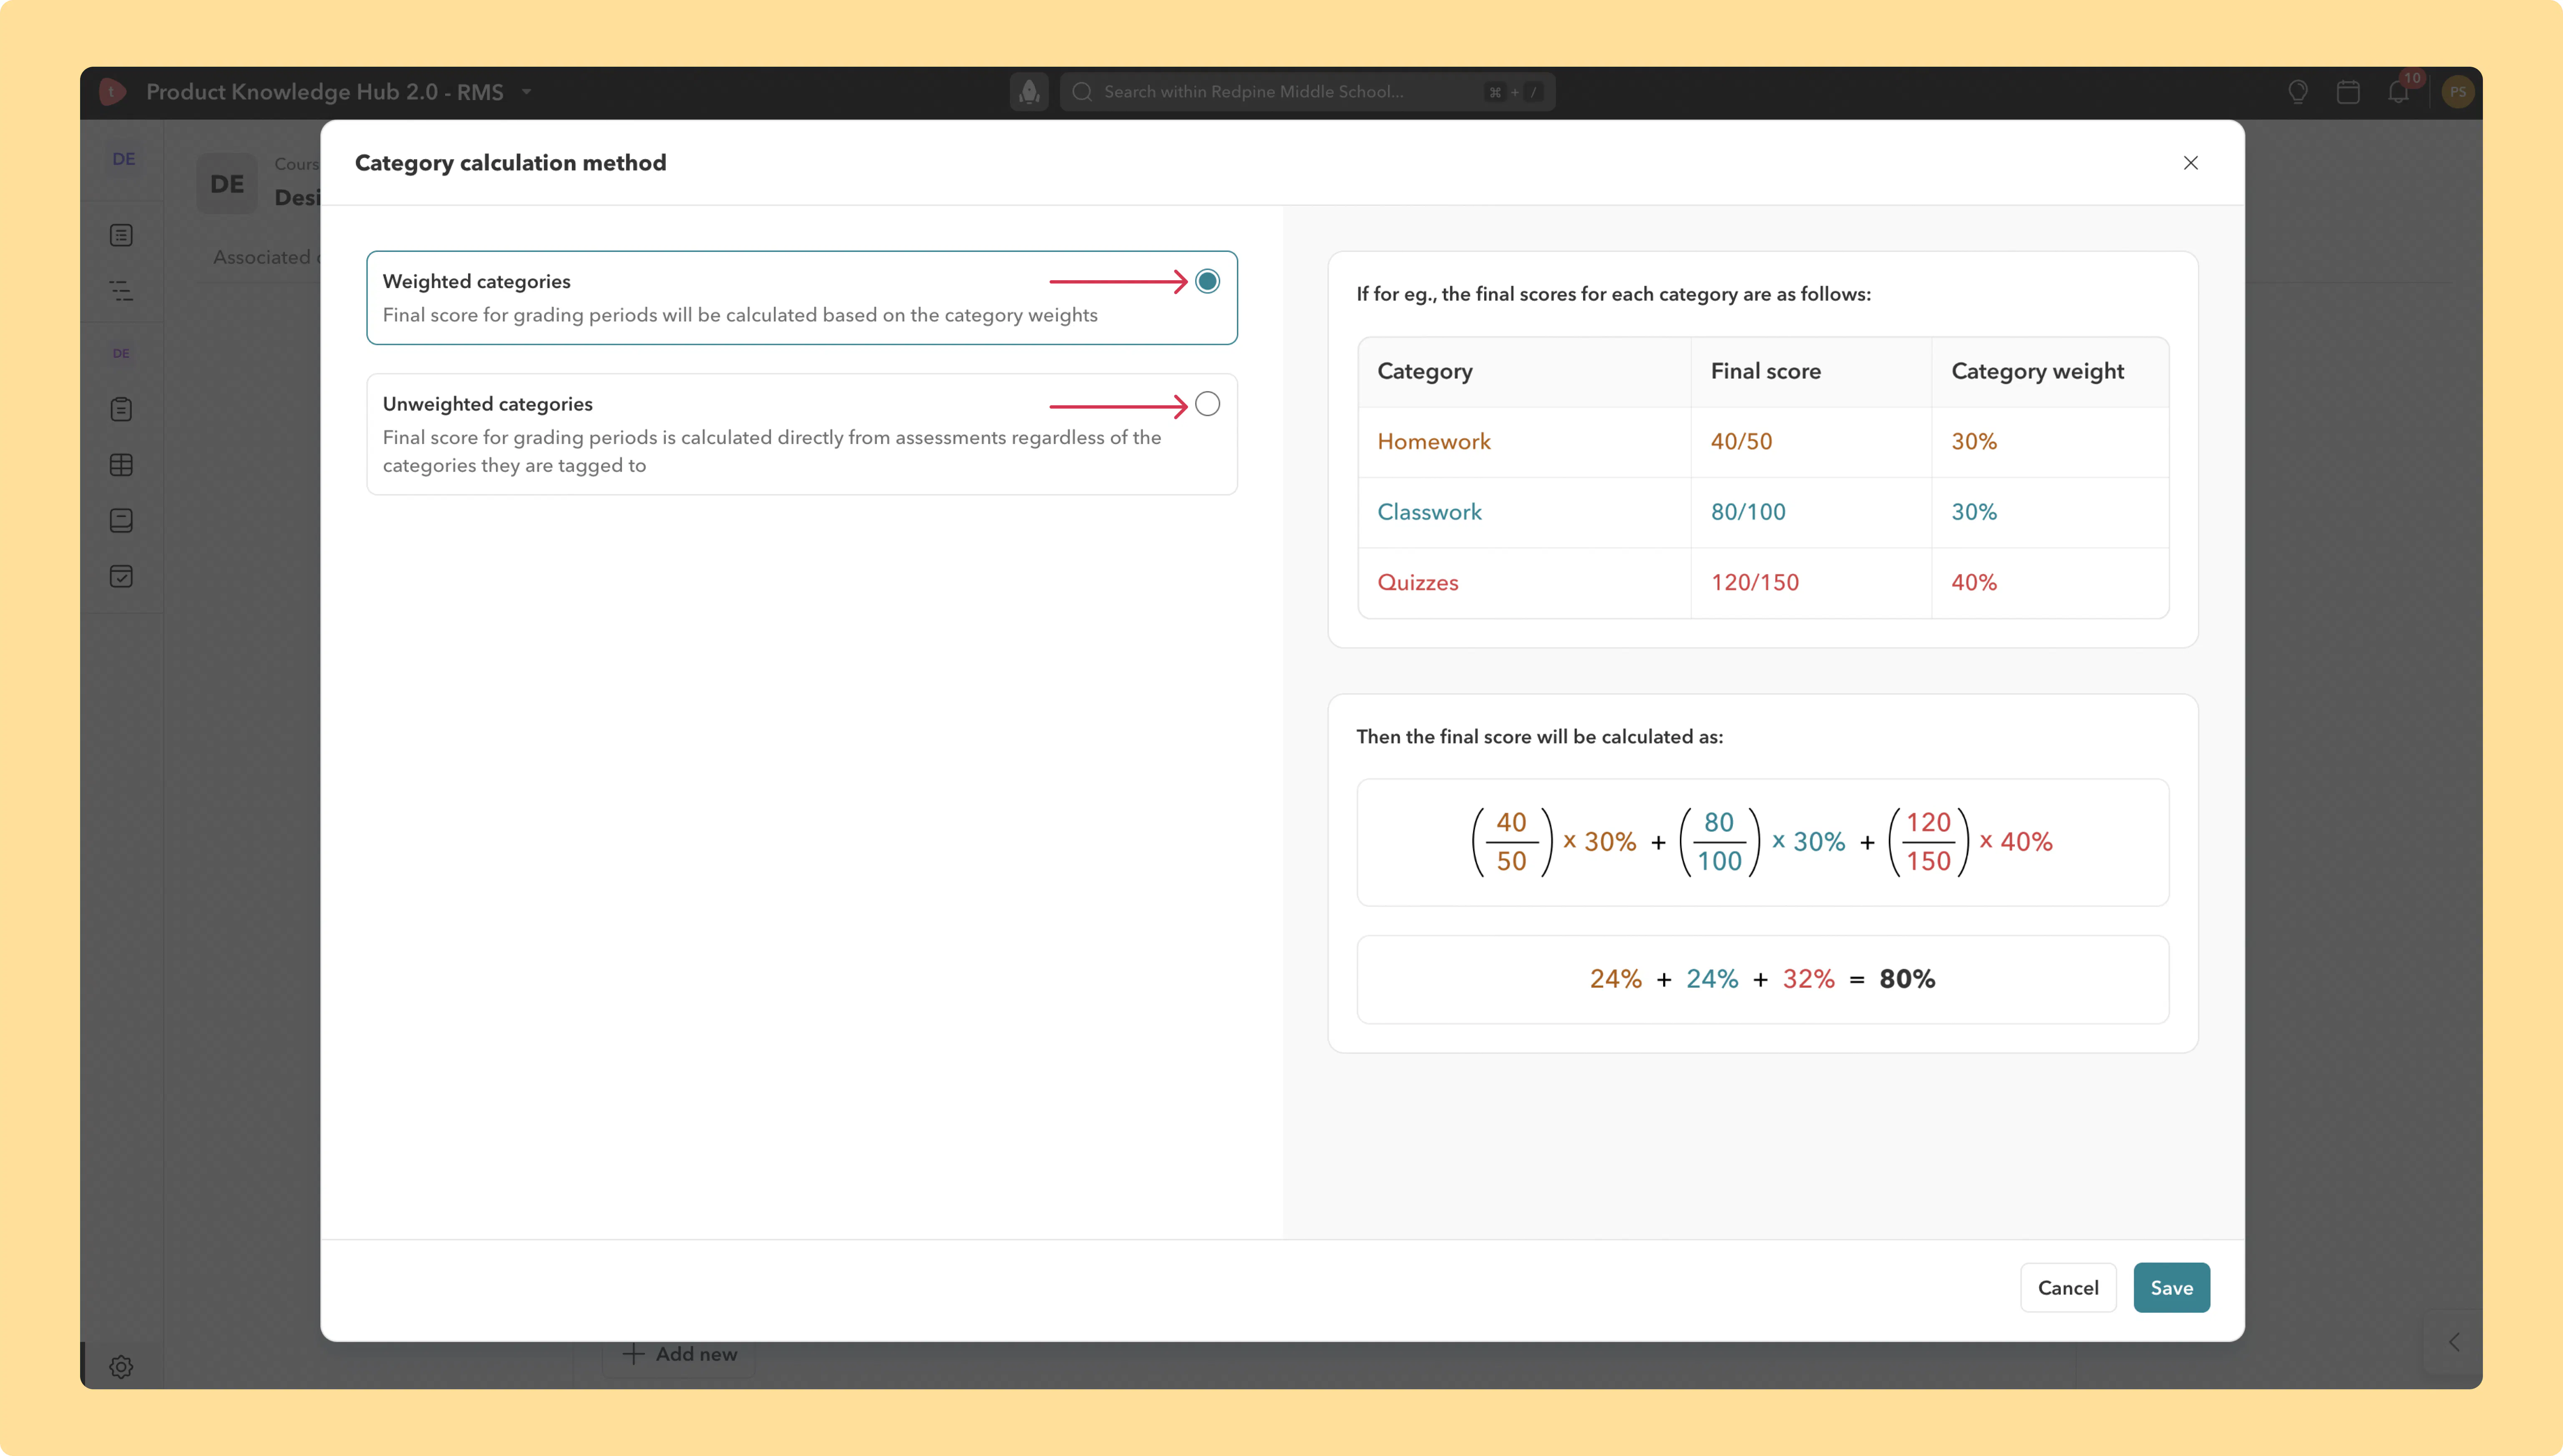Click the Product Knowledge Hub 2.0 - RMS title
This screenshot has height=1456, width=2563.
tap(324, 92)
